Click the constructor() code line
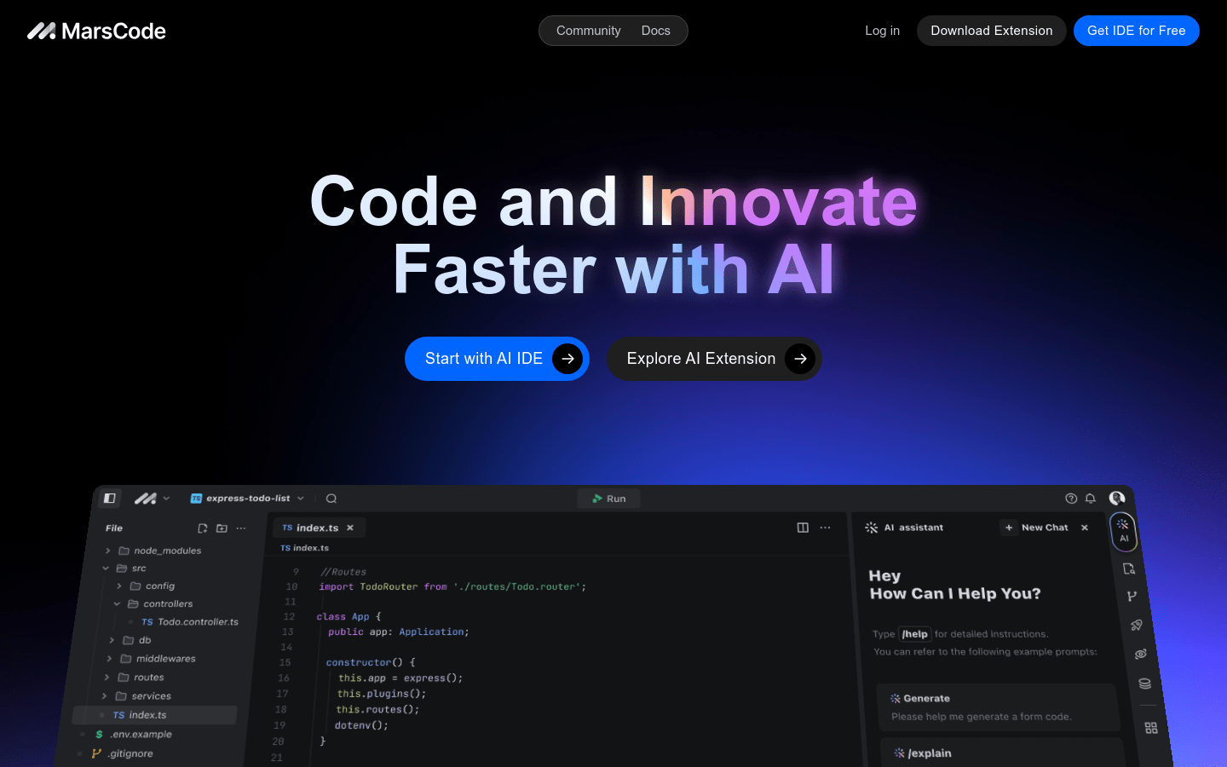1227x767 pixels. [370, 663]
